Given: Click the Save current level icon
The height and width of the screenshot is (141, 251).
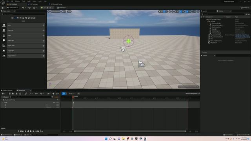Looking at the screenshot, I should 3,7.
